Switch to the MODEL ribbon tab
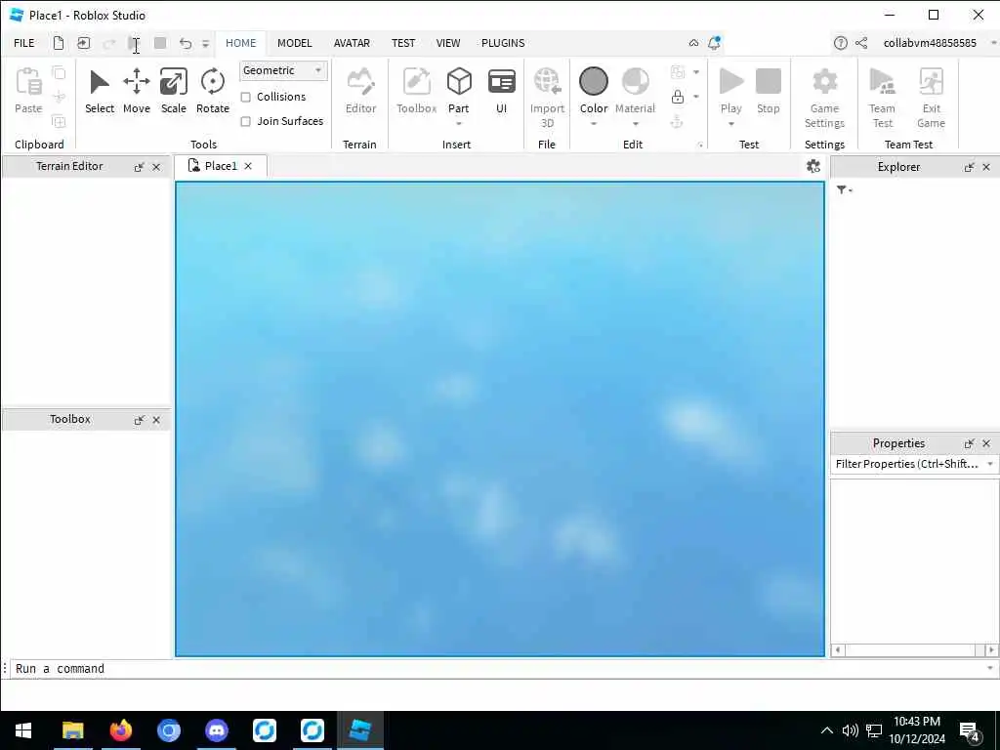 pyautogui.click(x=295, y=43)
